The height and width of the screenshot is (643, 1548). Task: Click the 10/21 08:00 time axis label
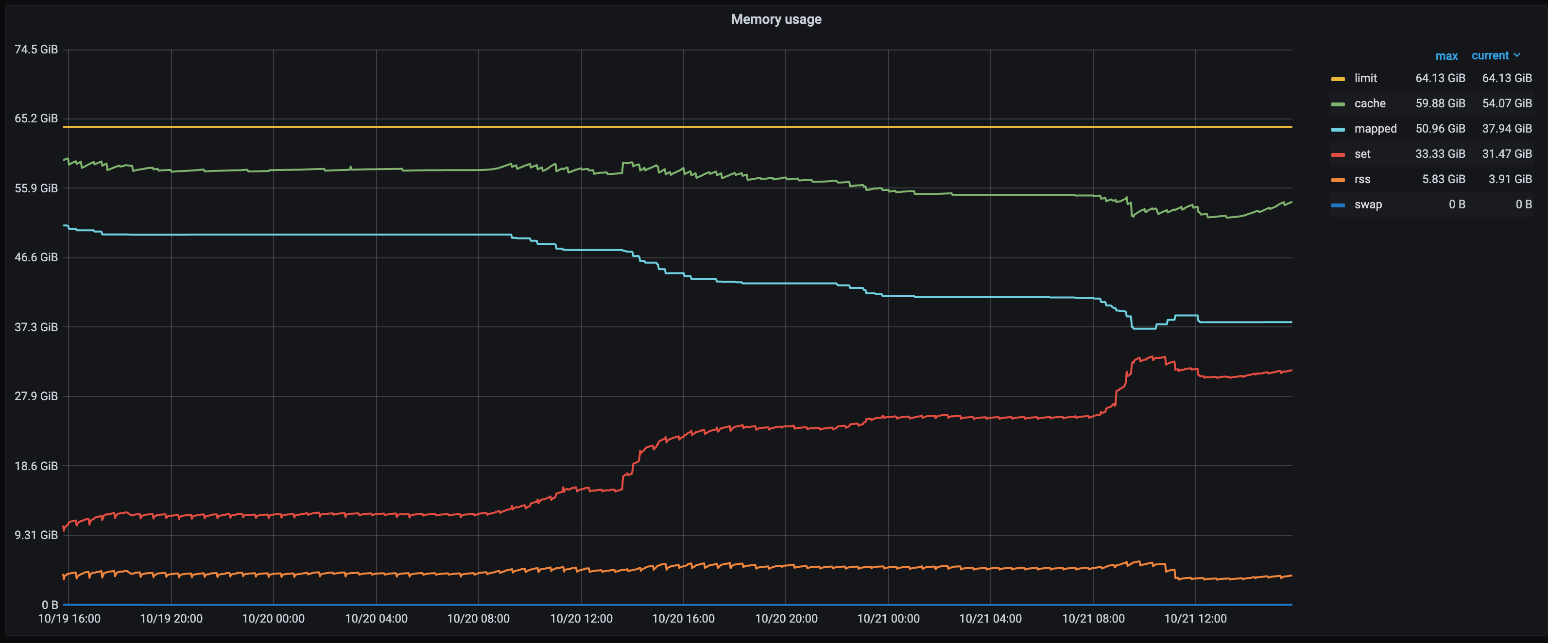tap(1095, 618)
